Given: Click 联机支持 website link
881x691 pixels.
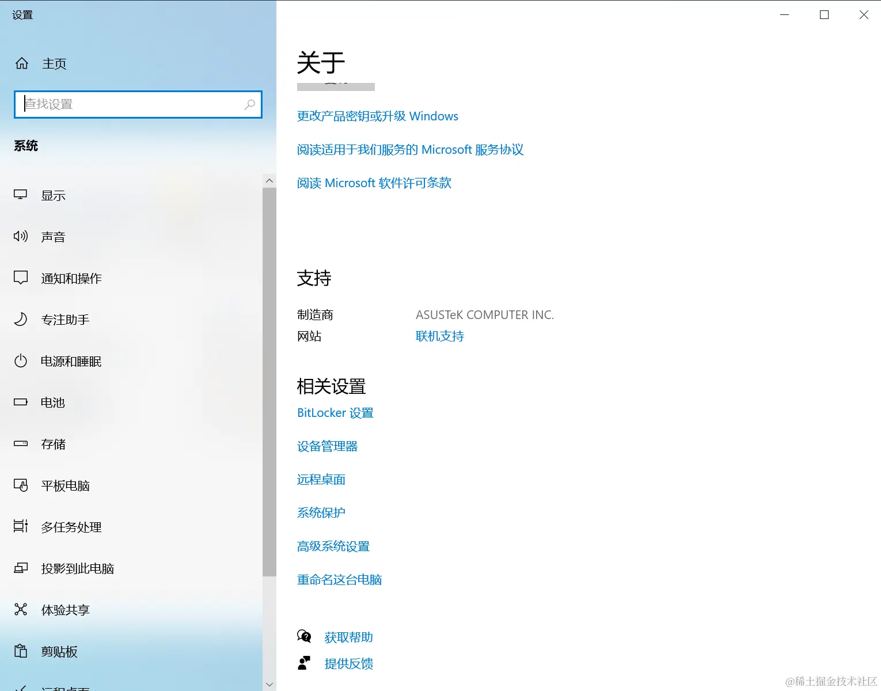Looking at the screenshot, I should 440,336.
